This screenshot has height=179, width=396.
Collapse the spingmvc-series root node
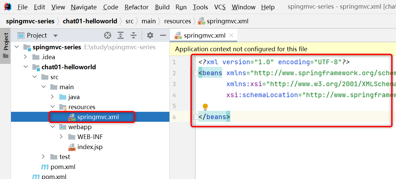(x=17, y=47)
